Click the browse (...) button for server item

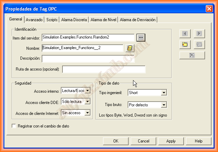point(141,37)
